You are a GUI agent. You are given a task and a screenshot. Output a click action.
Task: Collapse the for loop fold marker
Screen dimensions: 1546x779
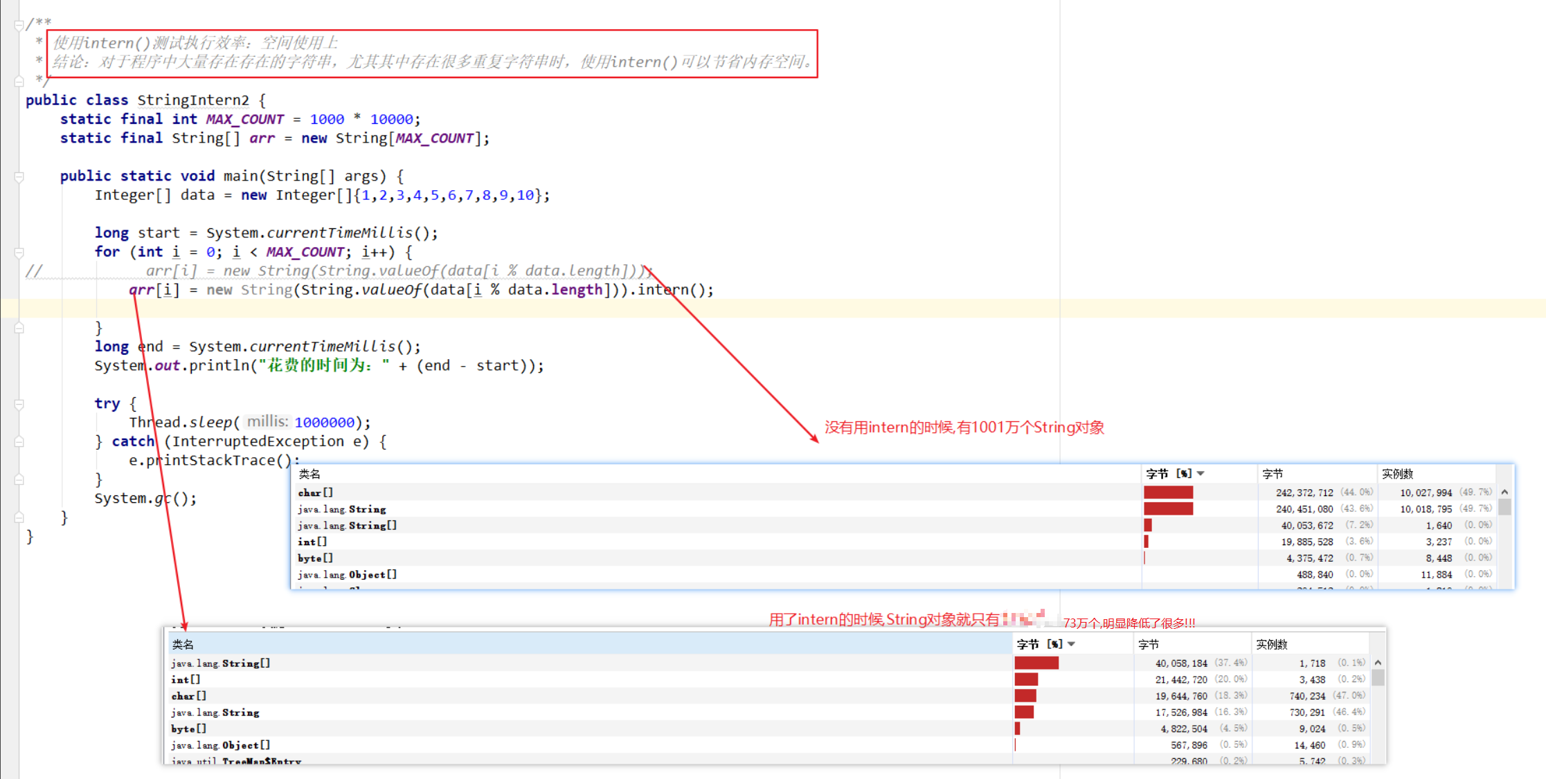pyautogui.click(x=19, y=253)
